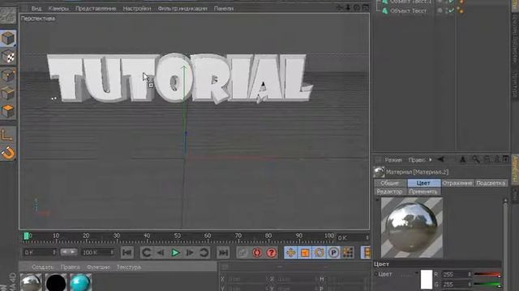
Task: Toggle scale keyframing orange square icon
Action: [x=305, y=253]
